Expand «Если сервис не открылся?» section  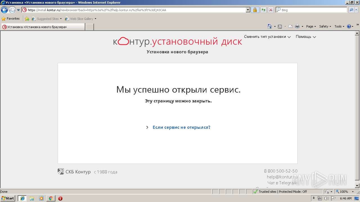coord(178,127)
